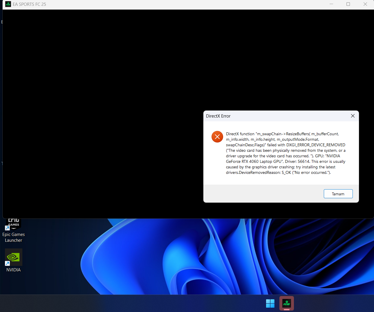Screen dimensions: 374x312
Task: Open the NVIDIA desktop shortcut
Action: click(x=14, y=260)
